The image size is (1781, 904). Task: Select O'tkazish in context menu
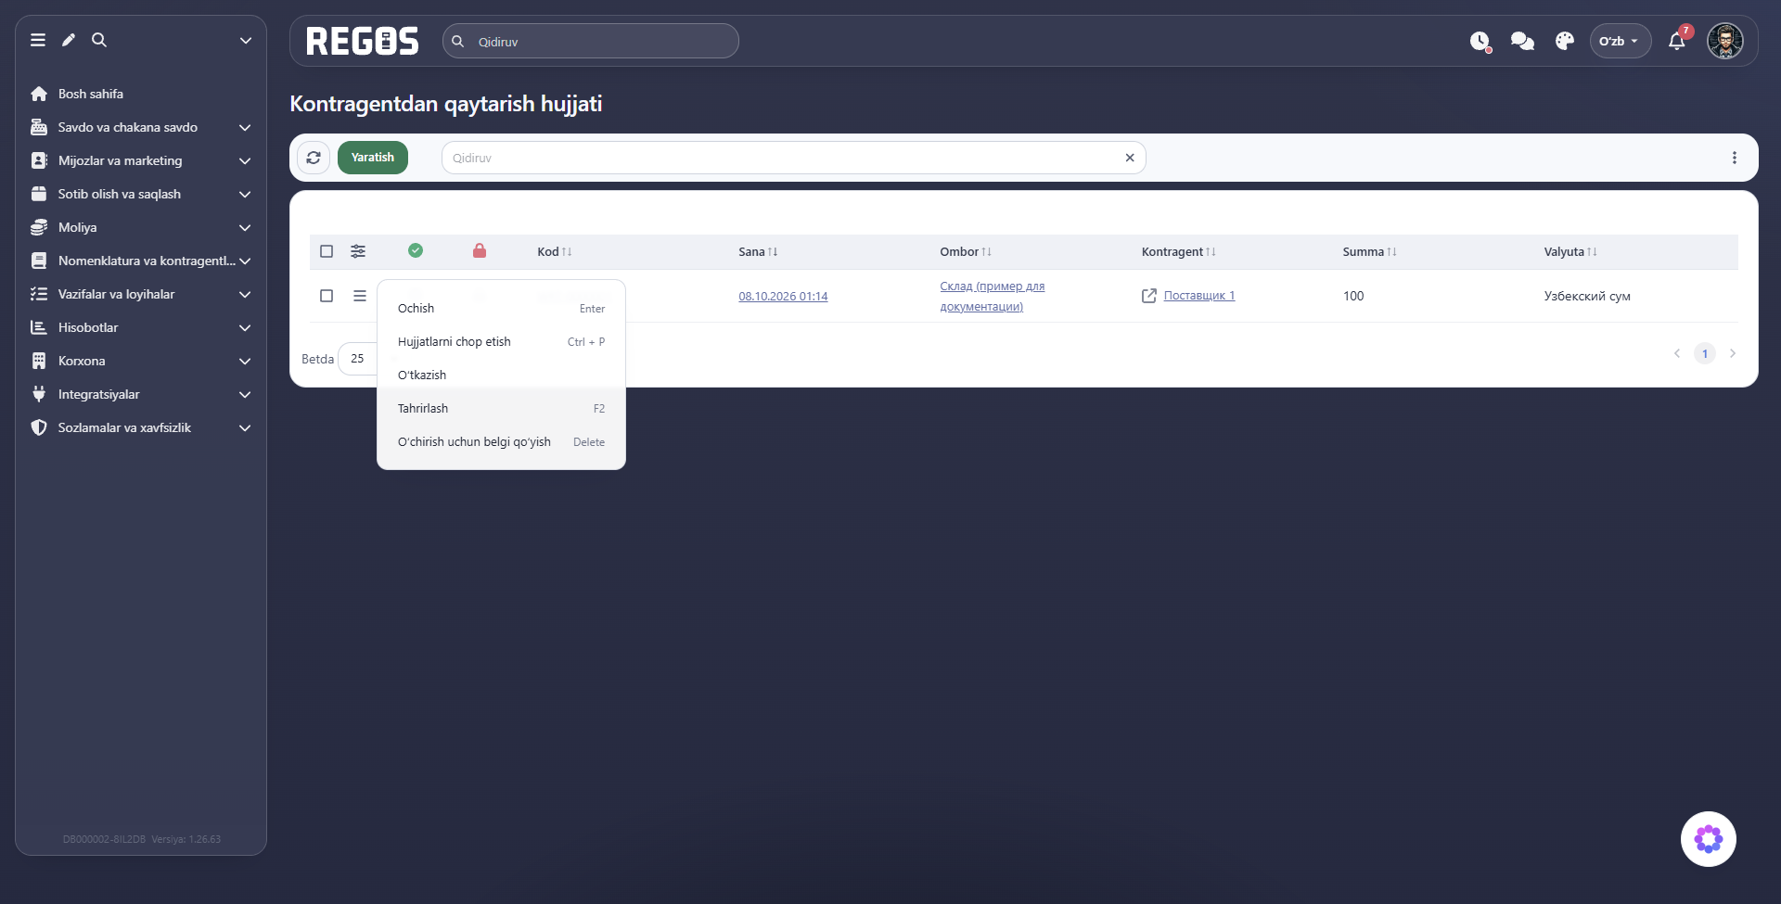pos(501,375)
